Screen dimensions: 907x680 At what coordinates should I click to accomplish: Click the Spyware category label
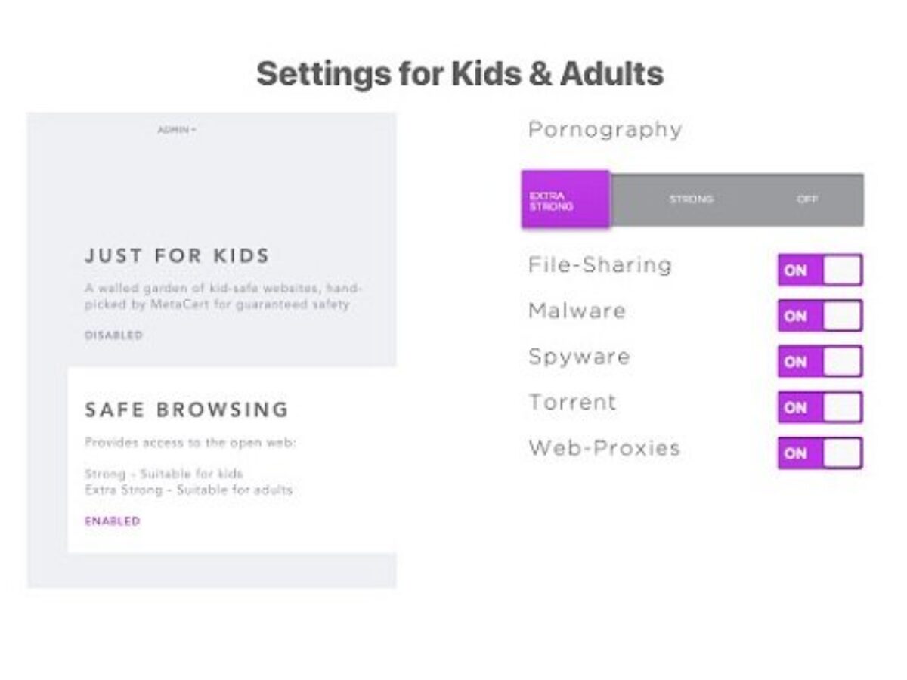click(579, 357)
